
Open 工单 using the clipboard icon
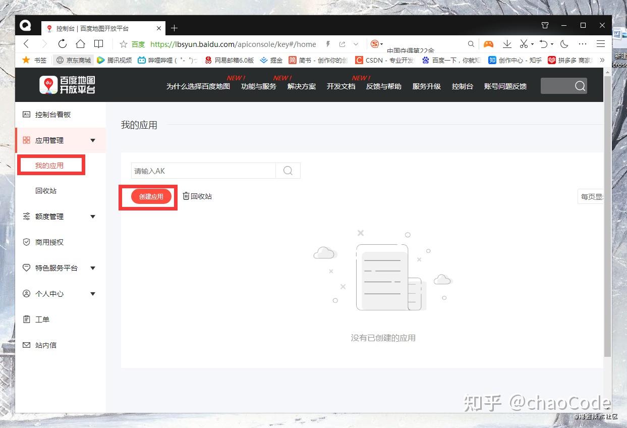tap(26, 319)
